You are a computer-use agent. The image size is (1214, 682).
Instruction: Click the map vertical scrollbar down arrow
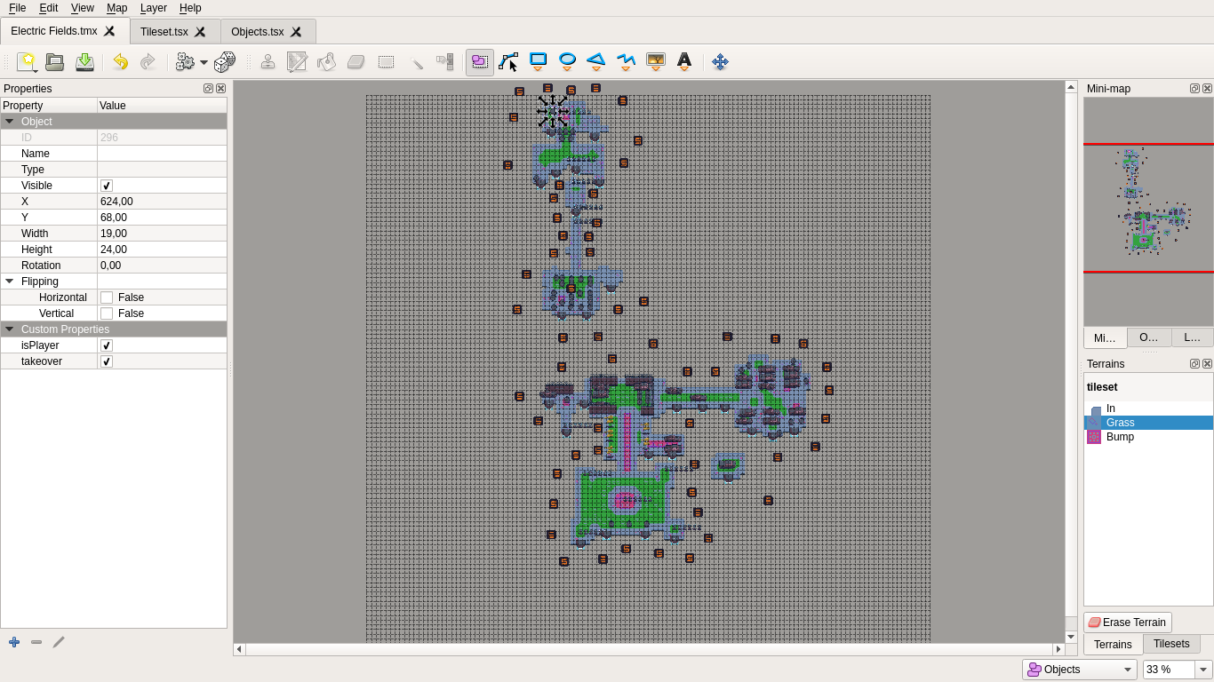coord(1071,637)
